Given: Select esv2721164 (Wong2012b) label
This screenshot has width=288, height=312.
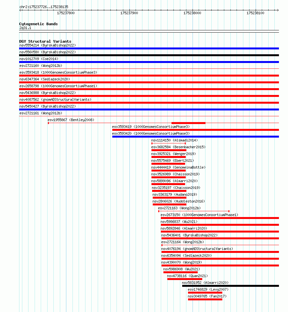Looking at the screenshot, I should click(x=183, y=242).
